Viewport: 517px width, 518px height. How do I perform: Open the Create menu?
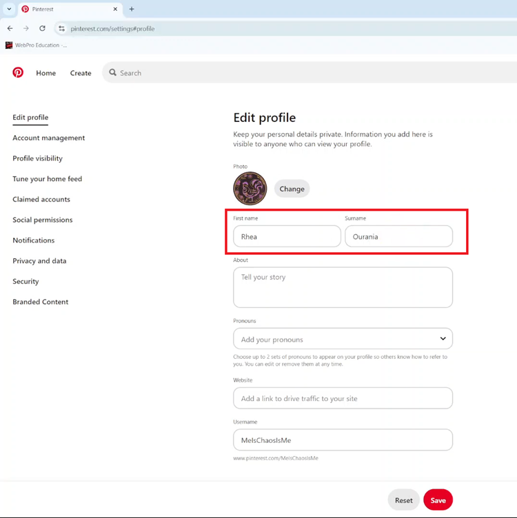coord(81,73)
